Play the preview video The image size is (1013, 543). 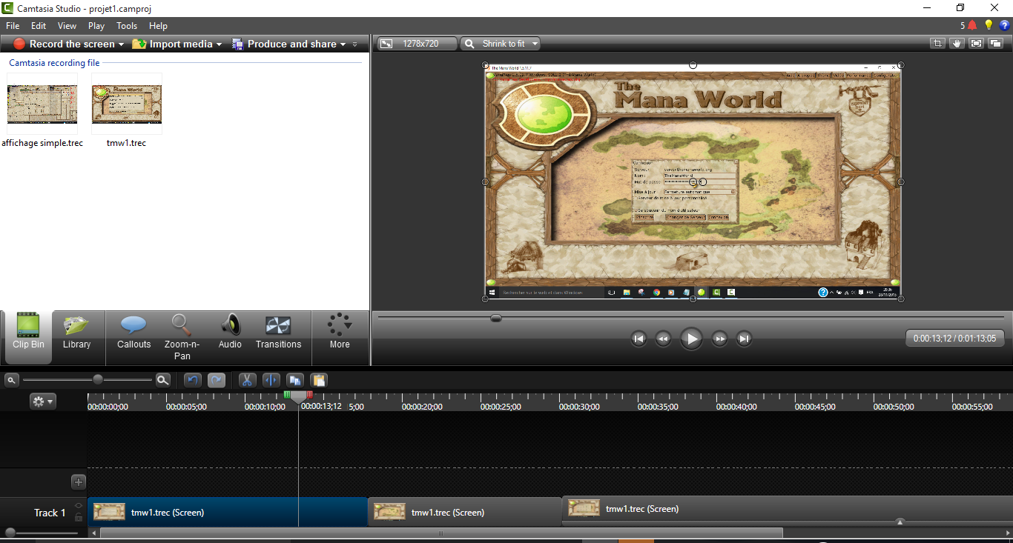coord(691,339)
